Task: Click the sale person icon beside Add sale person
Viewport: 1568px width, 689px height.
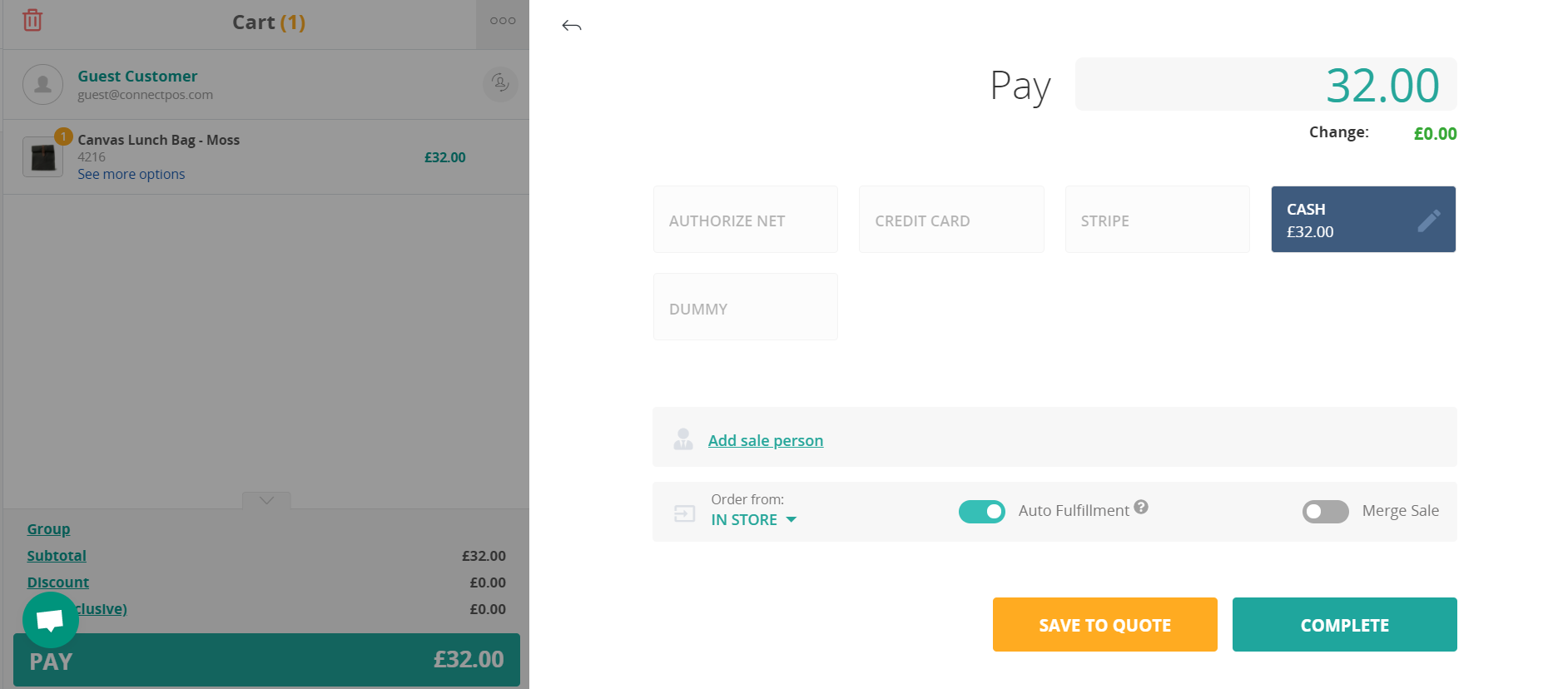Action: (x=683, y=439)
